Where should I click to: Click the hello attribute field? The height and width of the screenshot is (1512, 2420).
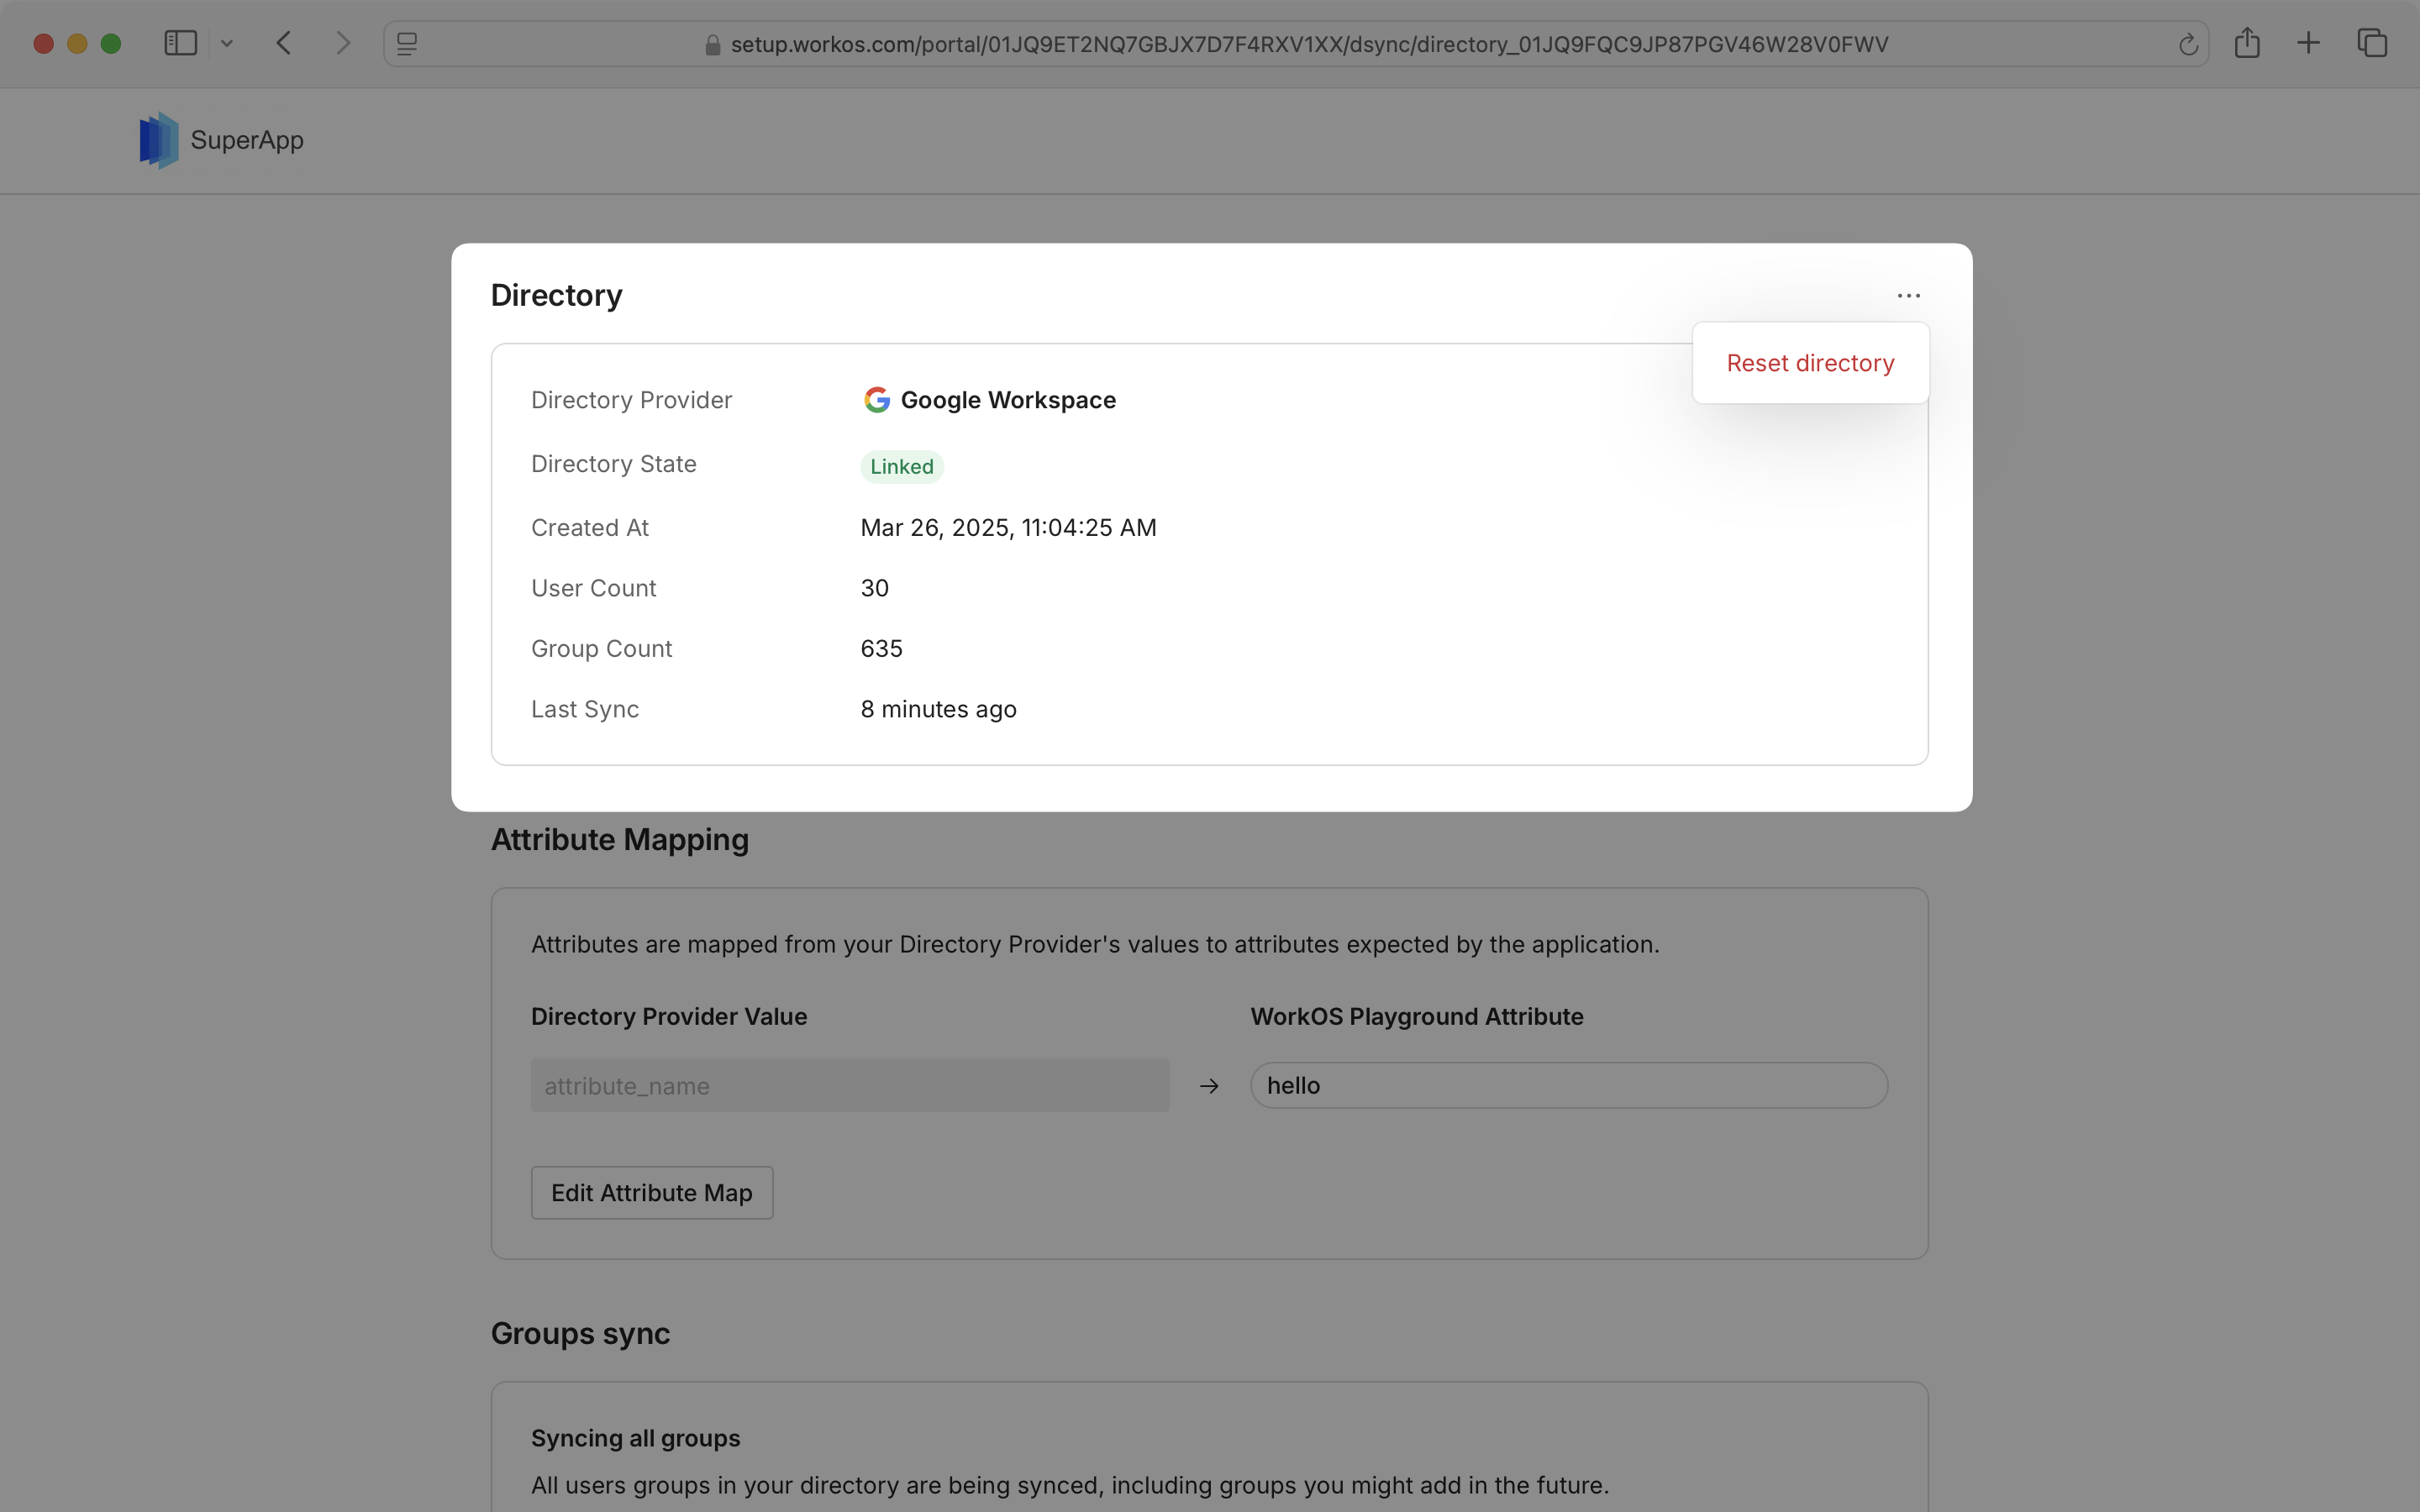1568,1085
